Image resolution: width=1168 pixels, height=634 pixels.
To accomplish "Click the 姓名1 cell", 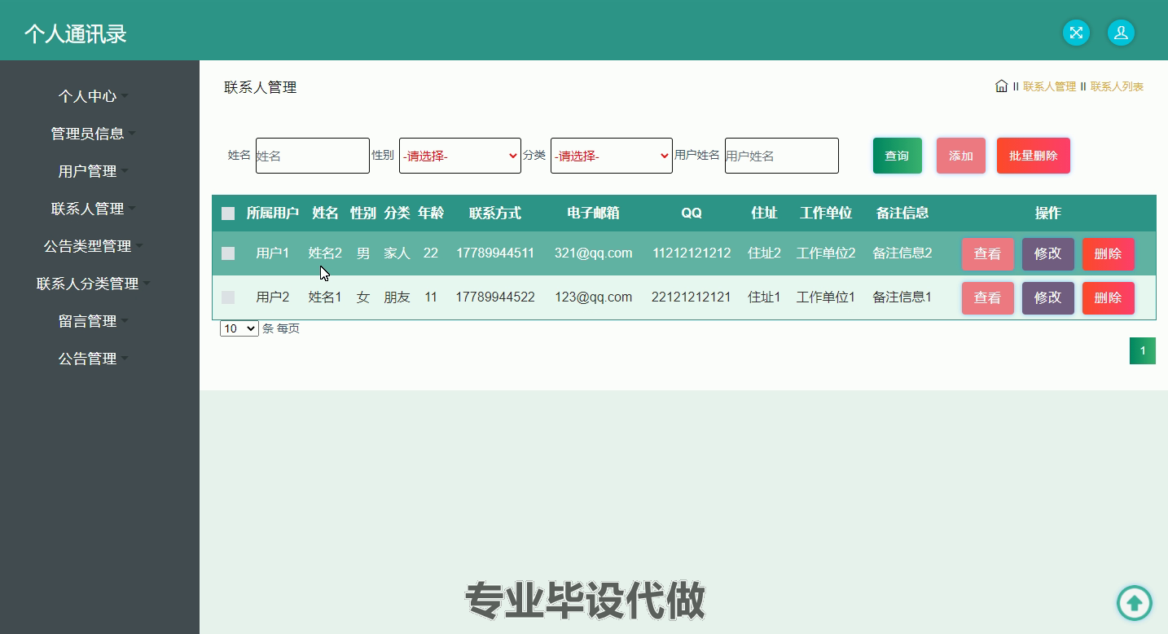I will point(325,297).
